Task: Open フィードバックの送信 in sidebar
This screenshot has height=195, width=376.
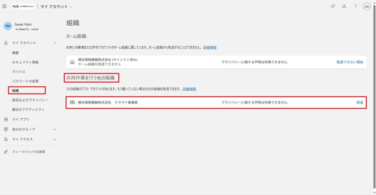Action: 29,151
